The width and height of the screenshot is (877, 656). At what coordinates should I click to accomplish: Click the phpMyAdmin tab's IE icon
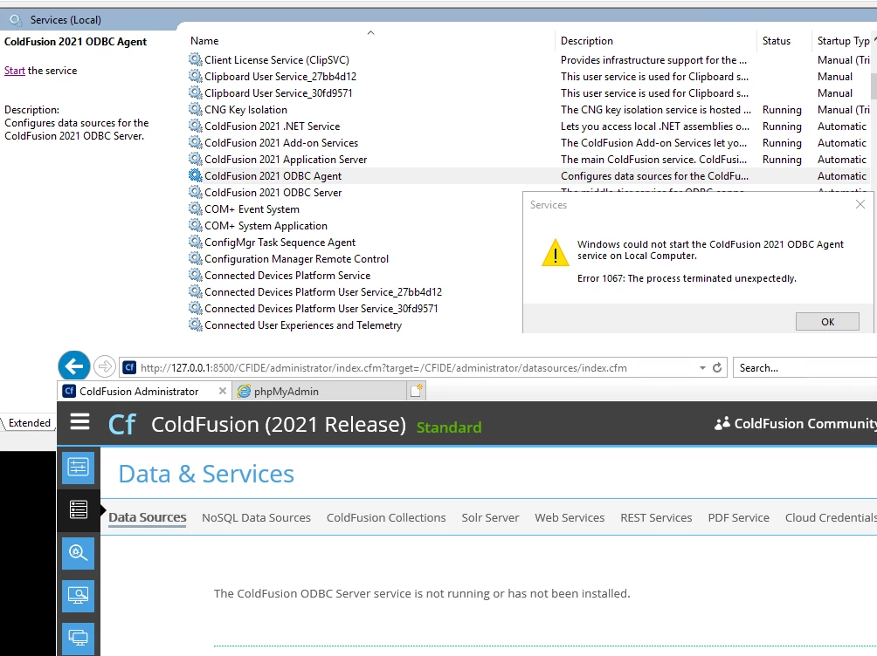point(244,391)
